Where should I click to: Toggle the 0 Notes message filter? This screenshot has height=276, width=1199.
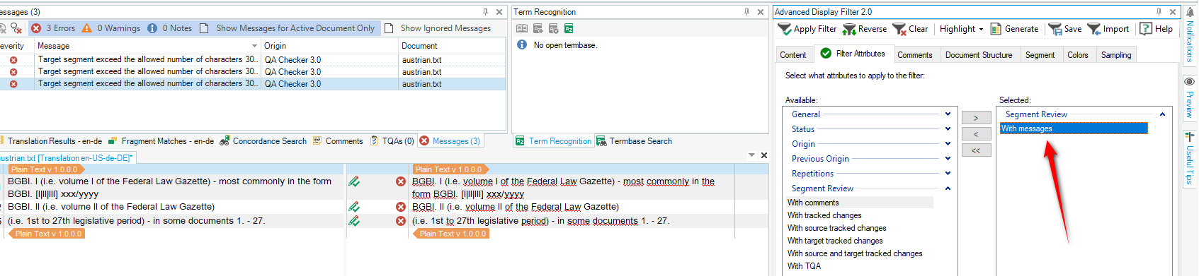[x=169, y=28]
